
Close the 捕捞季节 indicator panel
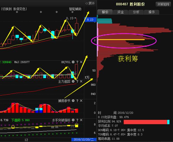point(81,101)
